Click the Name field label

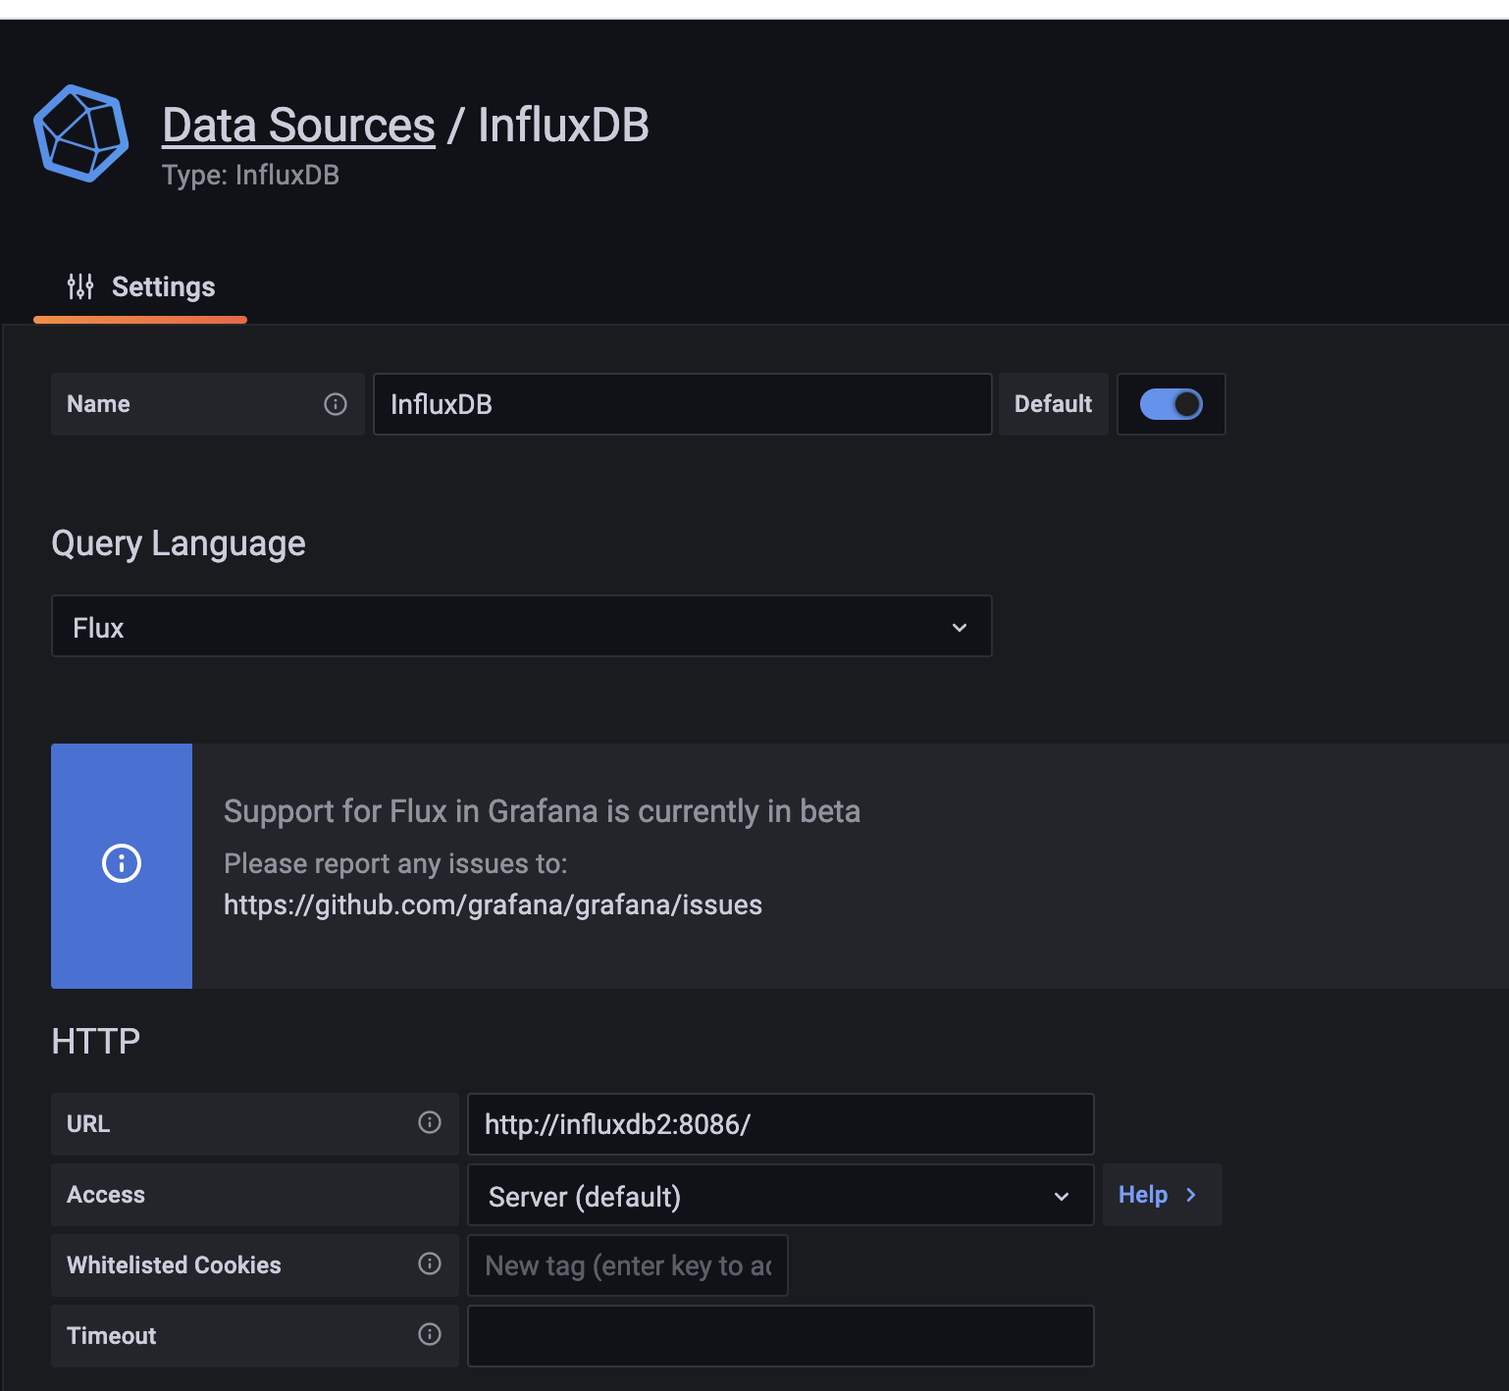pyautogui.click(x=98, y=404)
